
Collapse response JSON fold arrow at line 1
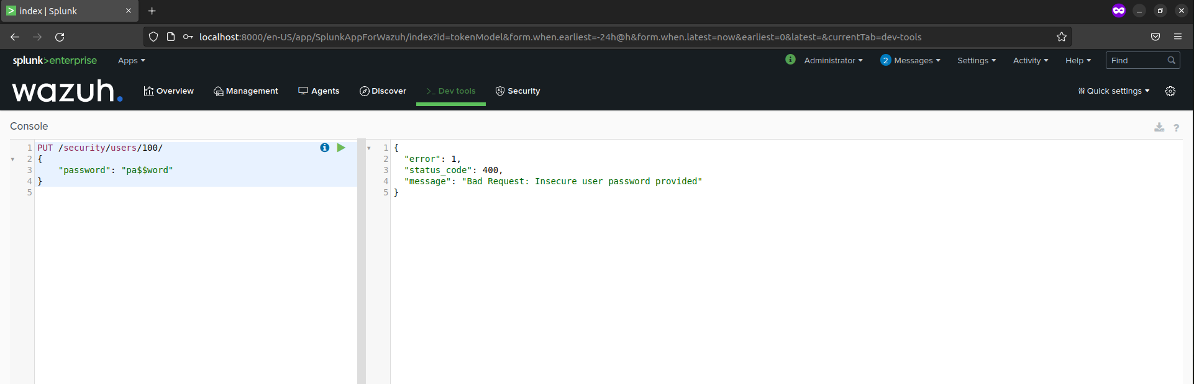(369, 148)
